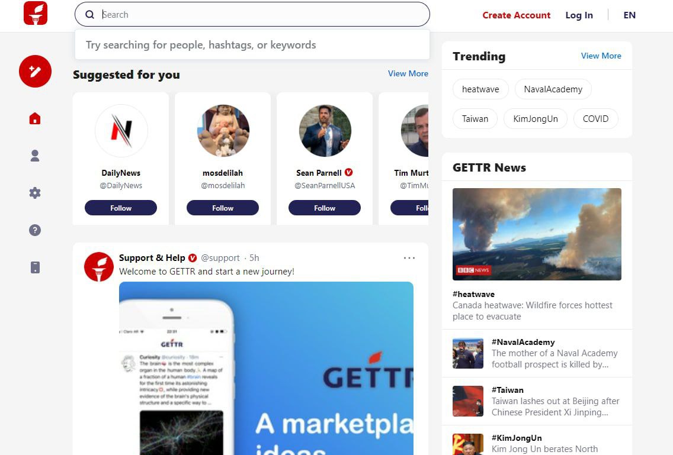Open help question mark icon in sidebar
This screenshot has width=673, height=455.
click(x=35, y=230)
